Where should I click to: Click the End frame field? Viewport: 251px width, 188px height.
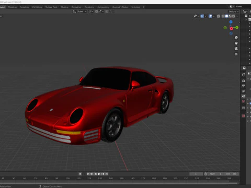point(231,174)
